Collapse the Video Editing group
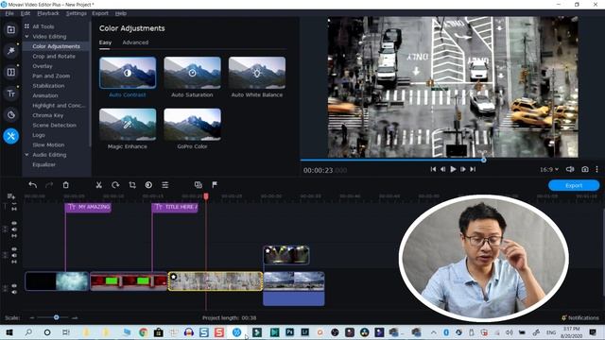 pyautogui.click(x=26, y=36)
